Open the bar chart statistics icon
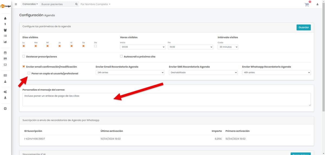This screenshot has height=155, width=325. click(x=5, y=42)
